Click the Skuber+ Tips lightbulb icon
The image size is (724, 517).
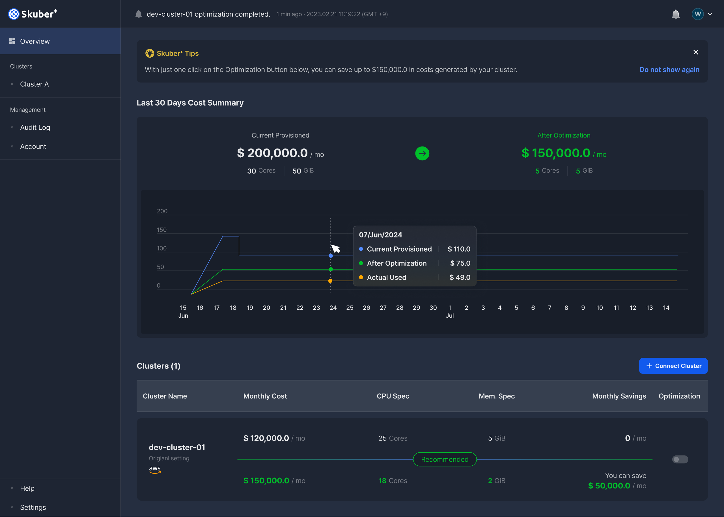150,53
